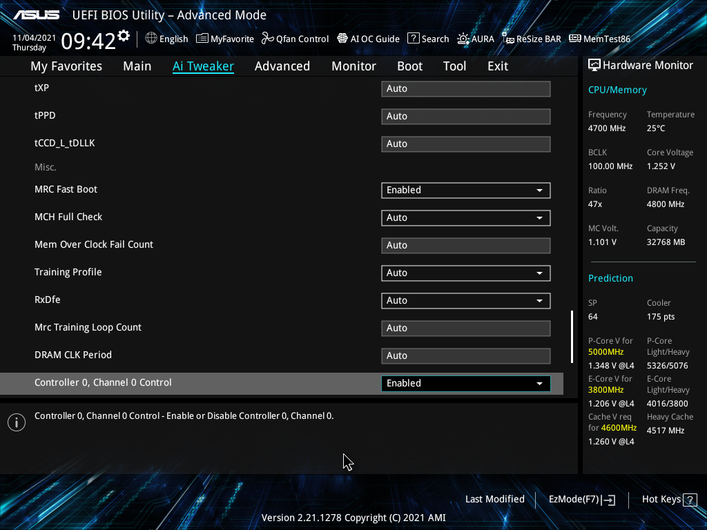Click the 32768 MB Capacity value

(x=666, y=242)
